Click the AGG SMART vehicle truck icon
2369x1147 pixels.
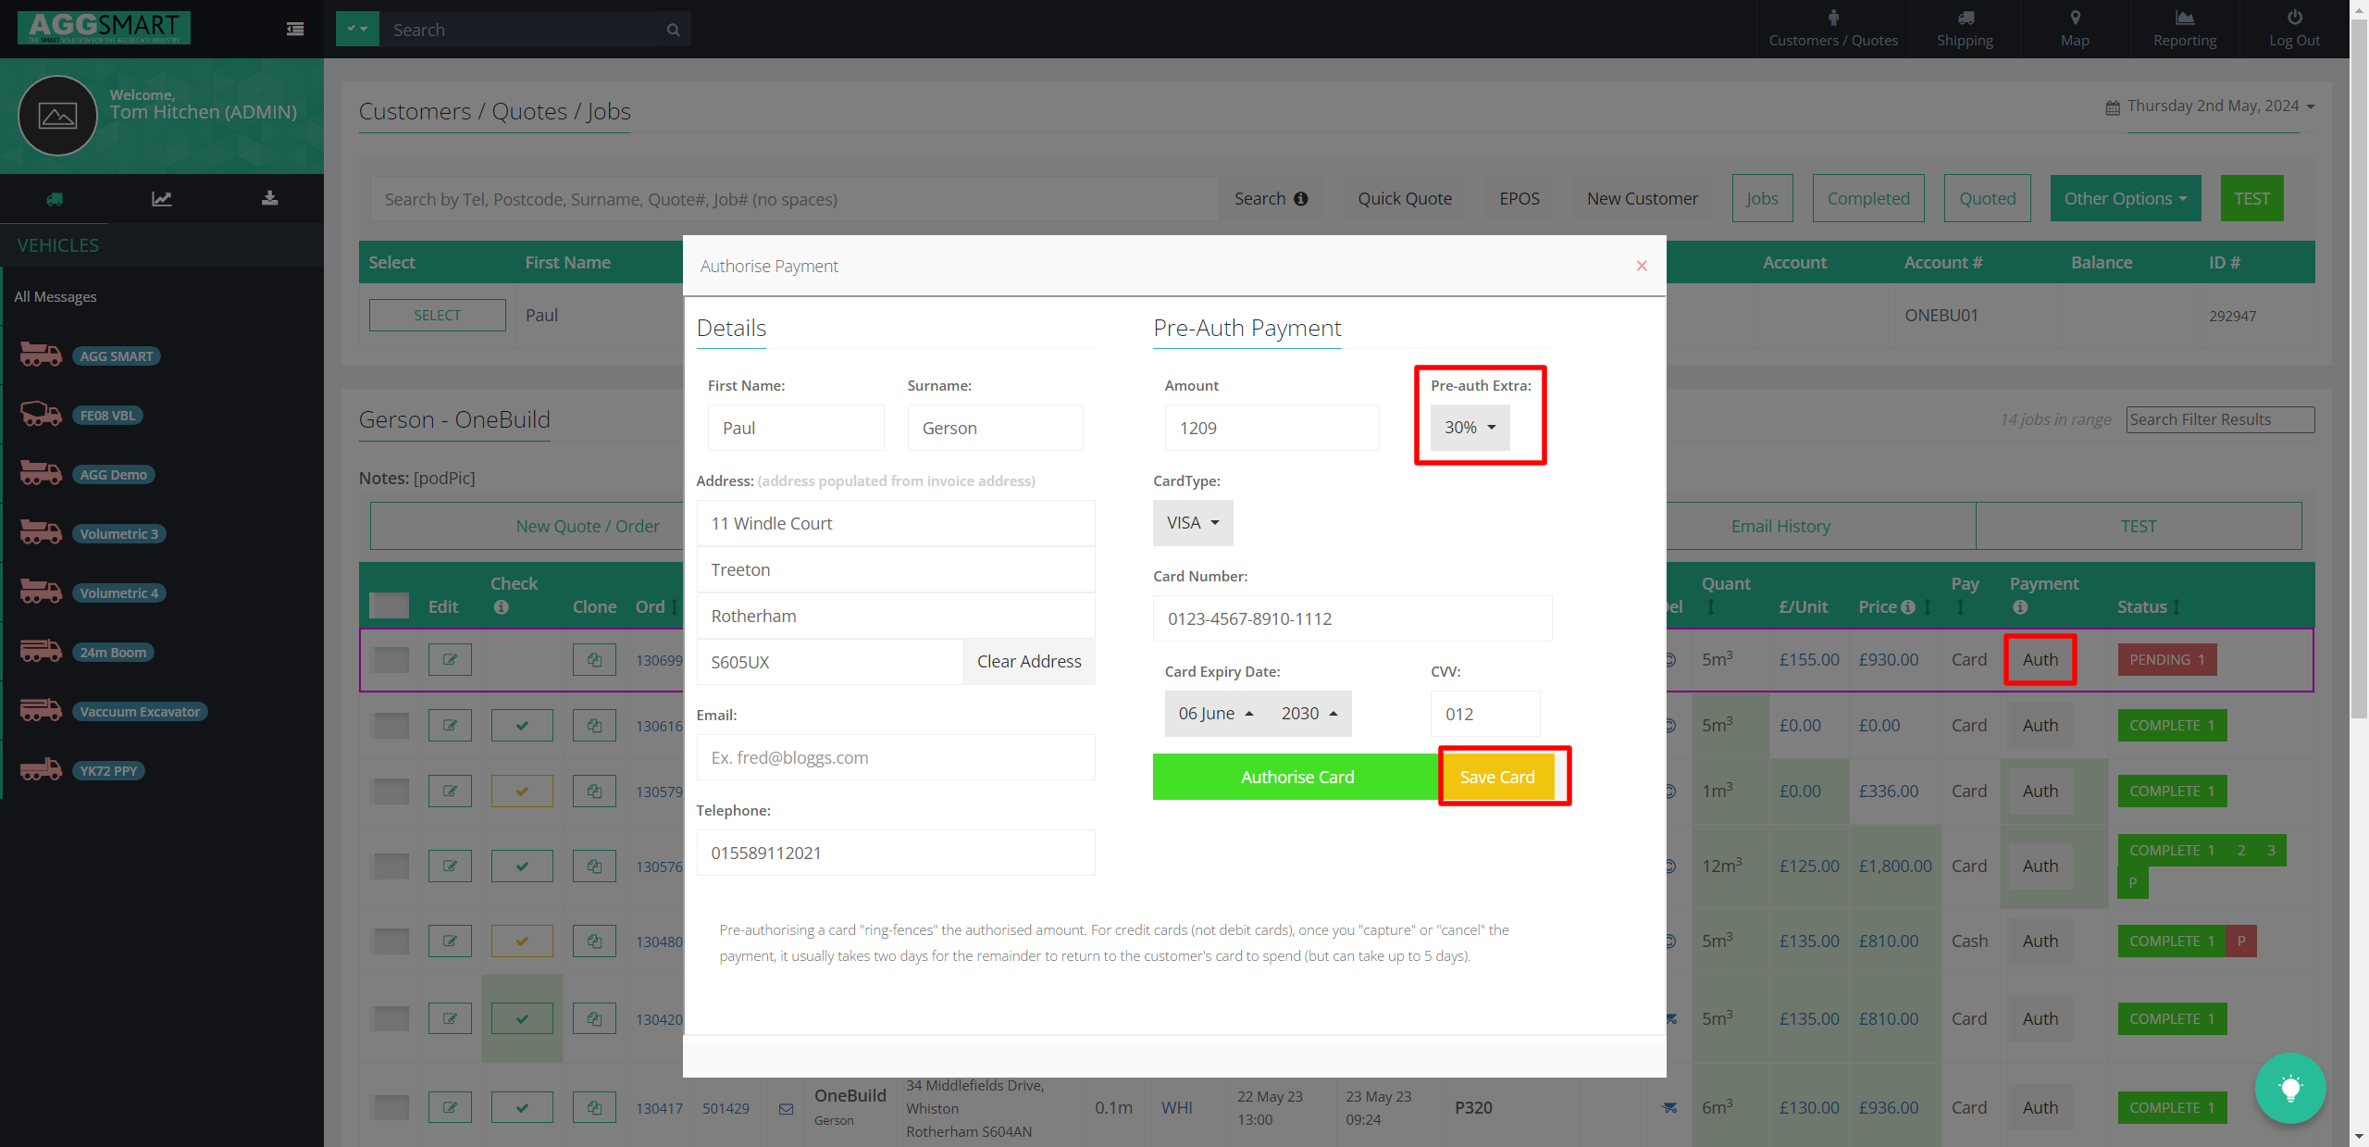(x=41, y=355)
